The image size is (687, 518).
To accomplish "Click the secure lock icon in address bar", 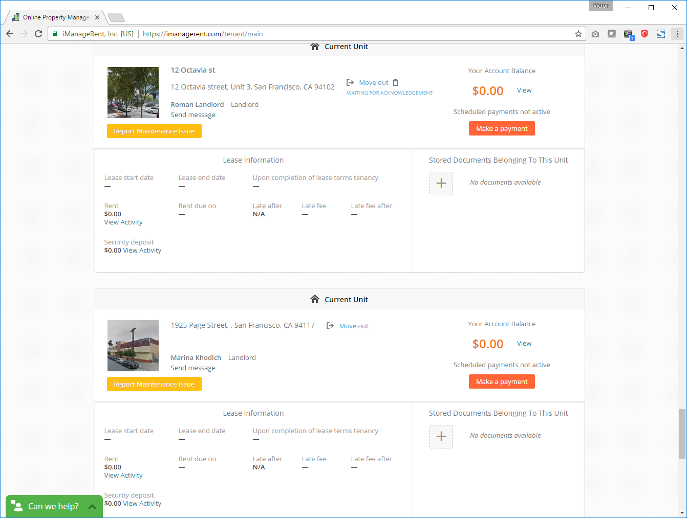I will 55,34.
